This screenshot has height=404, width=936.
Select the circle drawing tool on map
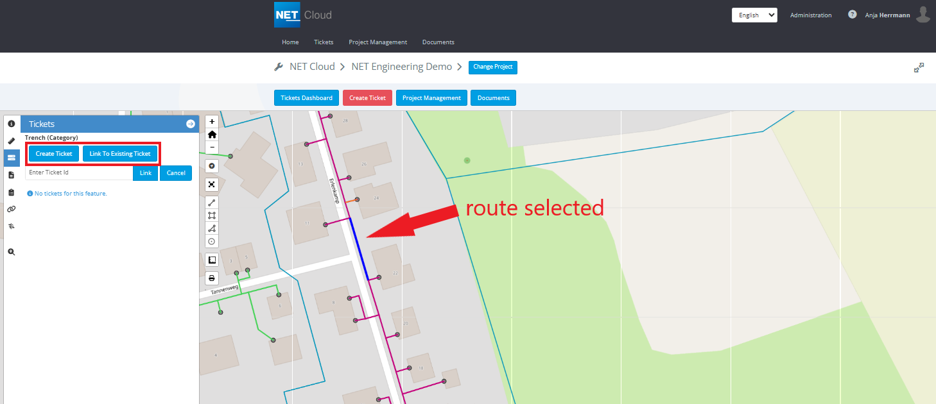(212, 241)
